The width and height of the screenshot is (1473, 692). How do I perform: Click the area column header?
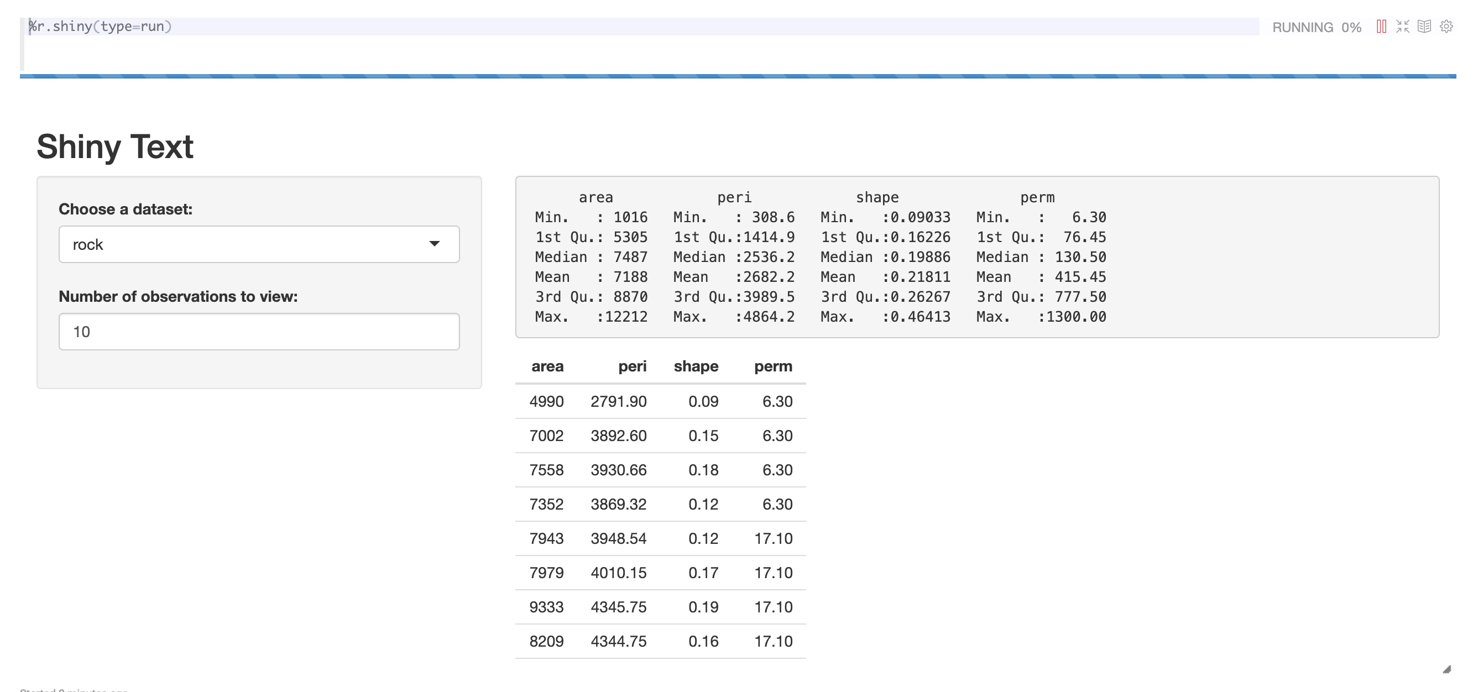[x=547, y=366]
